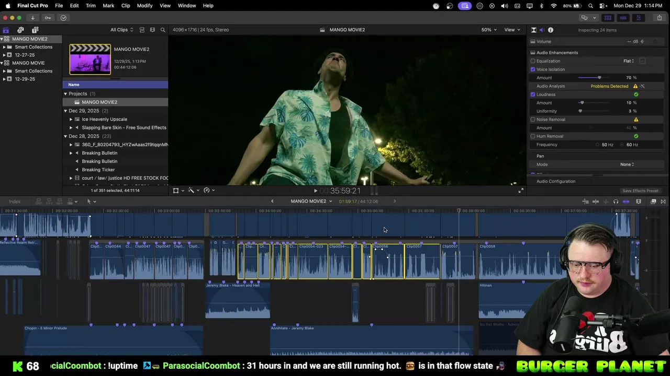Image resolution: width=670 pixels, height=376 pixels.
Task: Expand Smart Collections under MANGO MOVIE2
Action: (x=4, y=47)
